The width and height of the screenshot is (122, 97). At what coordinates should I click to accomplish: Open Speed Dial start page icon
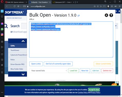point(18,6)
